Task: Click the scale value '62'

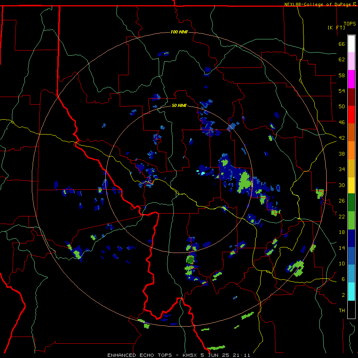Action: (x=342, y=60)
